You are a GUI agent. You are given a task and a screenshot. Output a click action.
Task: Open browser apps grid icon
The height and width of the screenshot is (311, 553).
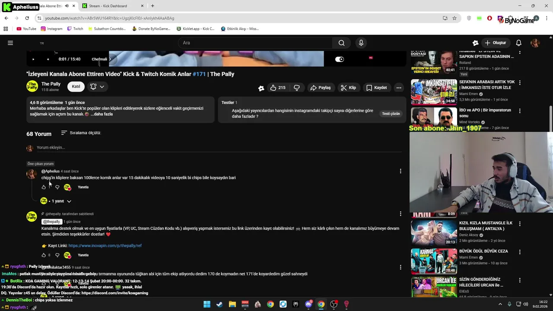[x=6, y=29]
